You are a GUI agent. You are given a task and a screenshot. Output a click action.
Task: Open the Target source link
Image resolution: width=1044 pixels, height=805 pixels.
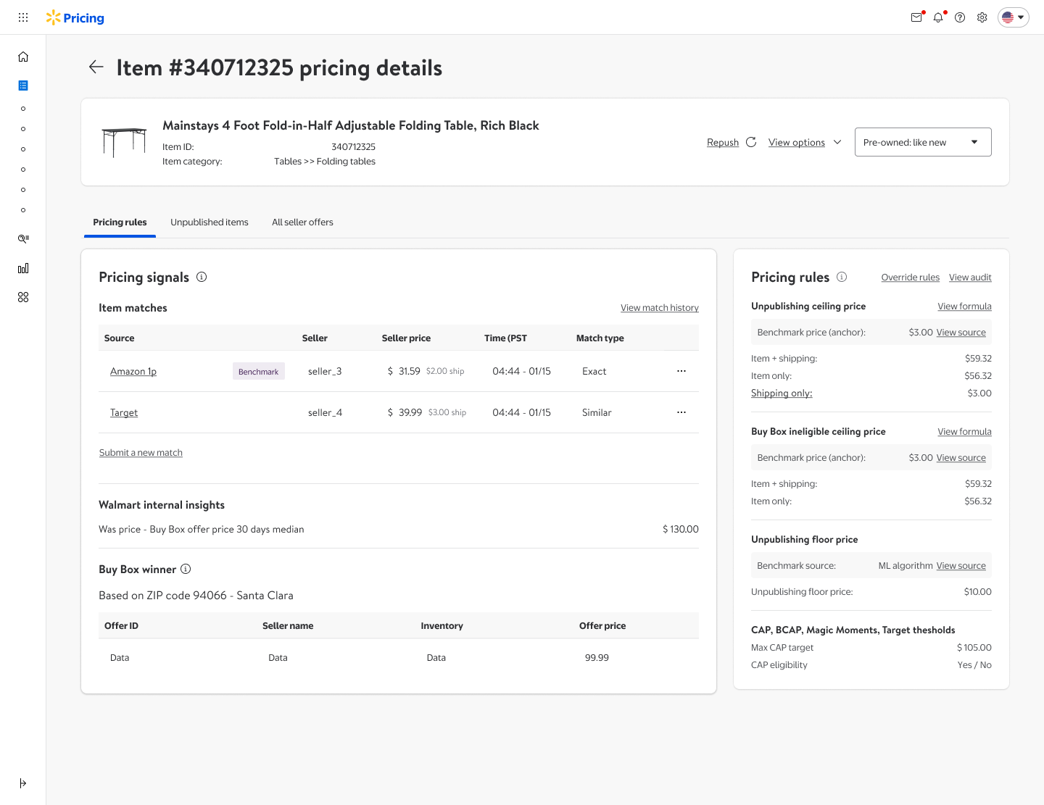tap(124, 413)
